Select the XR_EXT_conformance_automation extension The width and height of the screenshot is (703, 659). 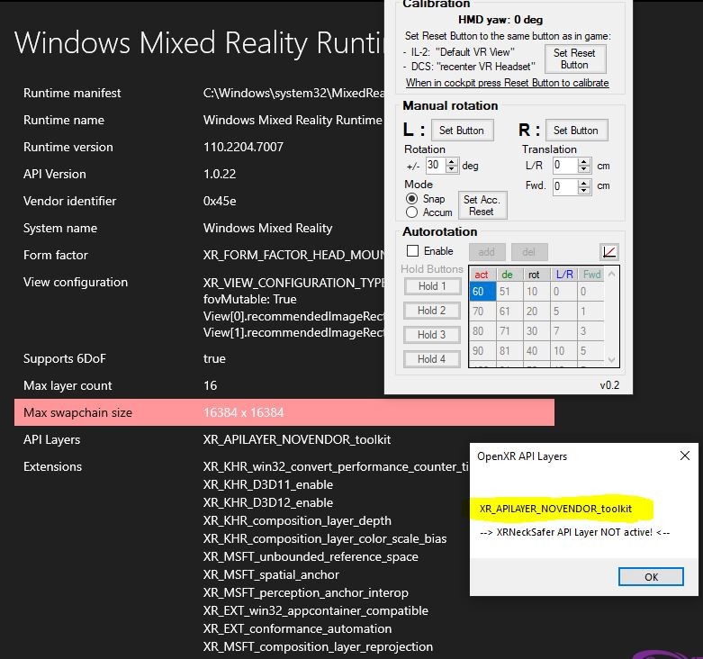[x=297, y=629]
